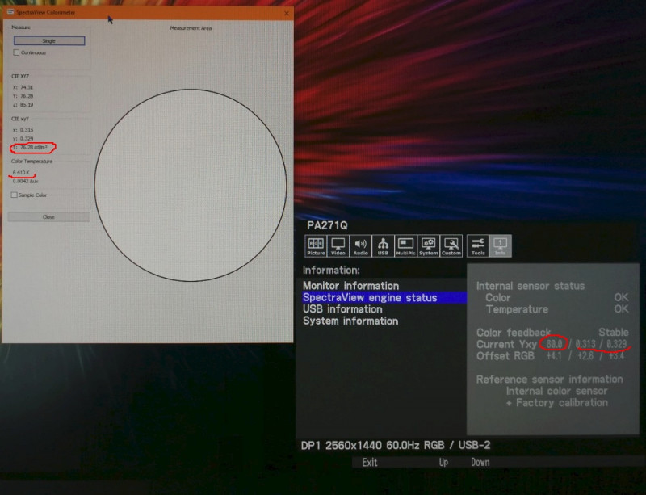Open the Audio settings icon
Image resolution: width=646 pixels, height=495 pixels.
(361, 245)
